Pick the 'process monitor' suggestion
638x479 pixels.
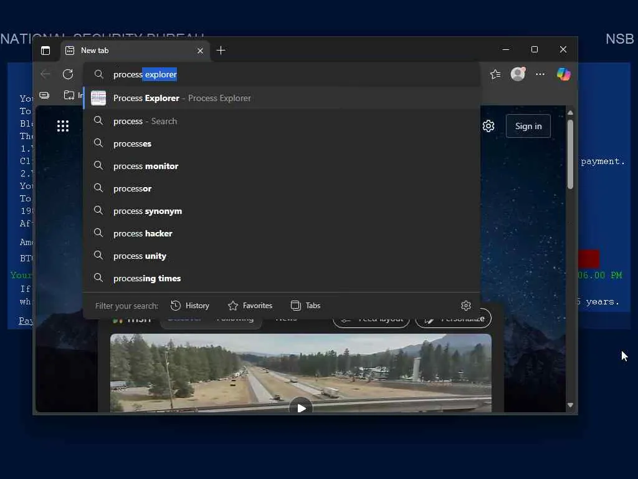click(282, 166)
